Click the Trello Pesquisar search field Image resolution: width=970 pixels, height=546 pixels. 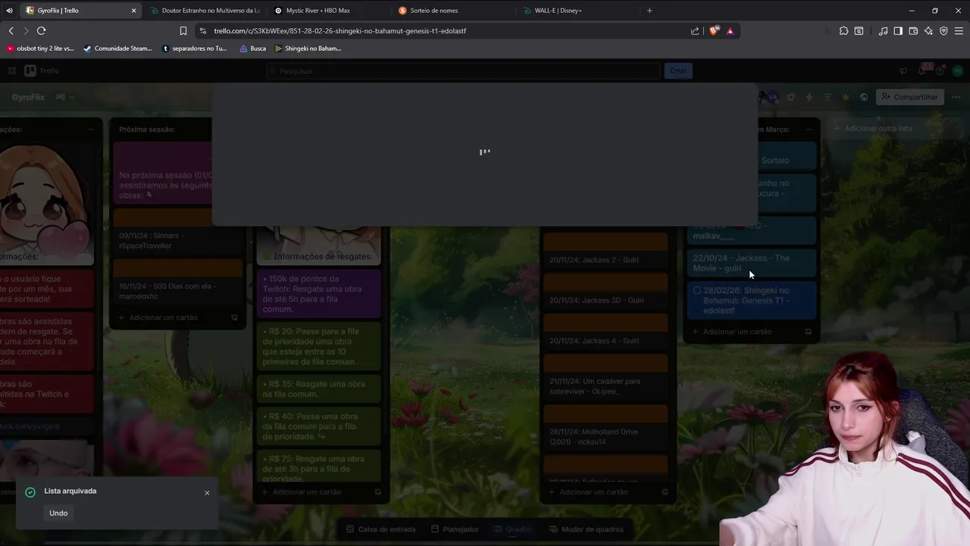462,71
